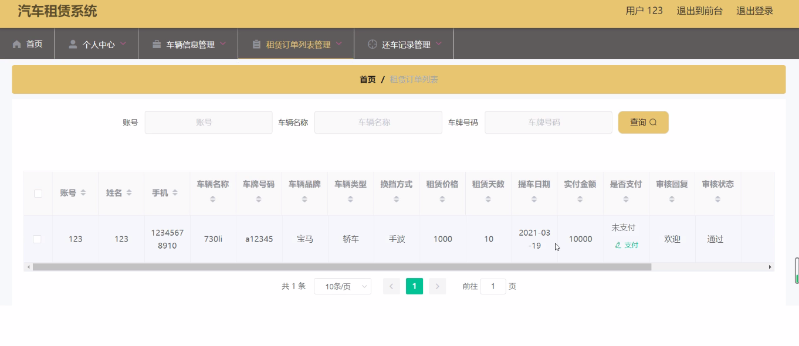Click the person icon beside 个人中心

73,45
